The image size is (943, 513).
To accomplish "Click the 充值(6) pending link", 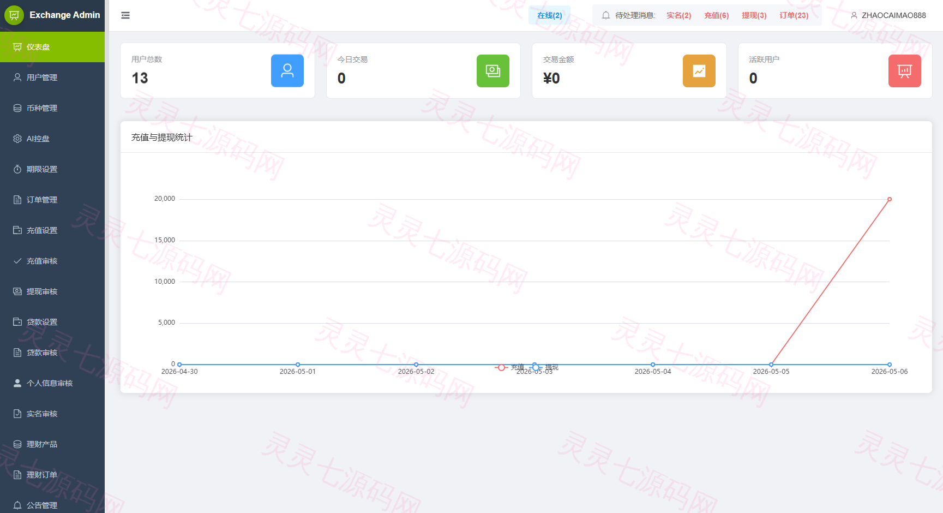I will 716,15.
